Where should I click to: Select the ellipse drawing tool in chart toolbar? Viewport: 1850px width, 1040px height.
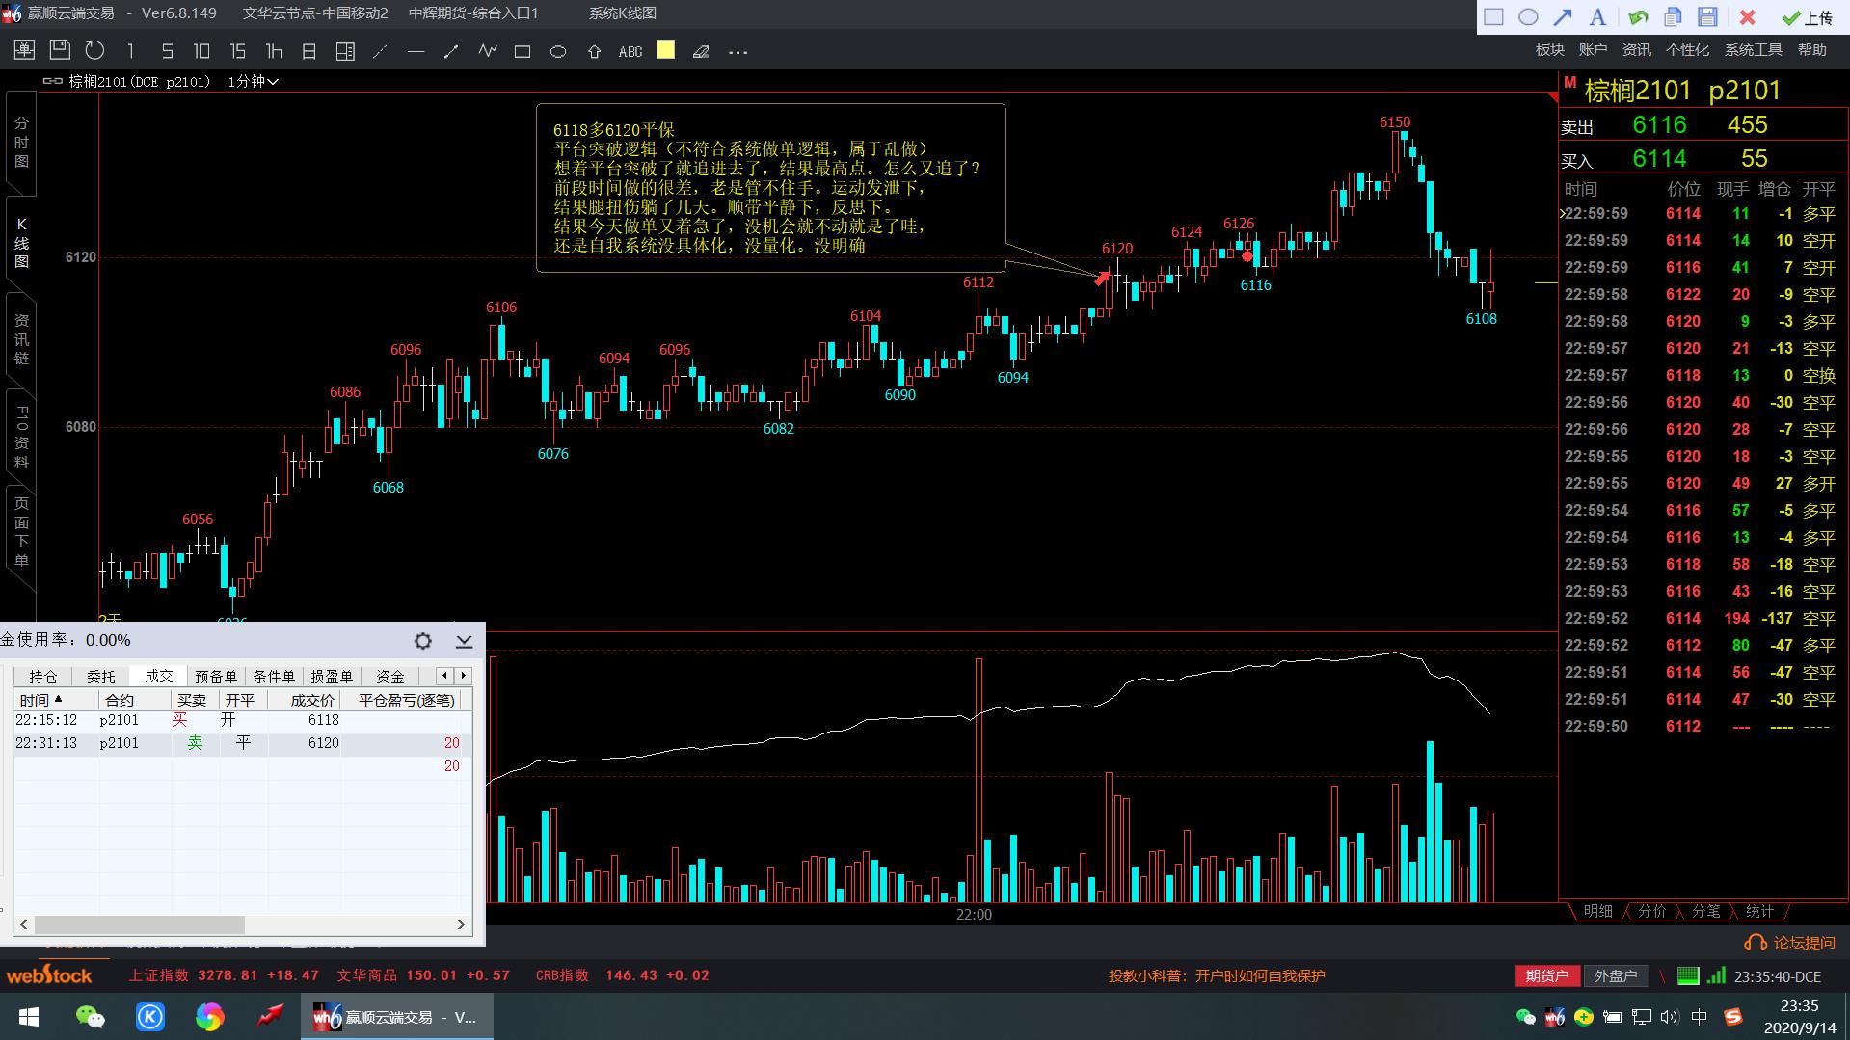point(558,51)
